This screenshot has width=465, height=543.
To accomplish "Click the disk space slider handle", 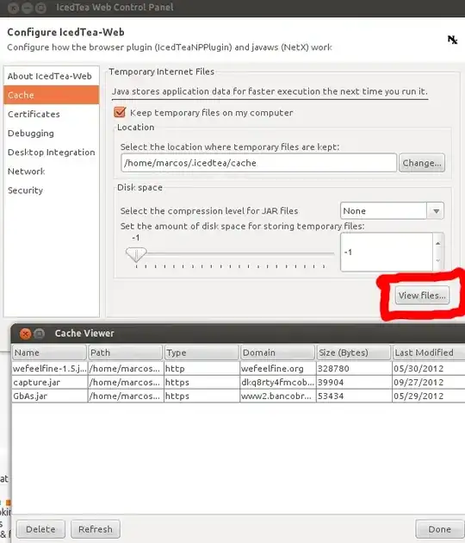I will [136, 254].
